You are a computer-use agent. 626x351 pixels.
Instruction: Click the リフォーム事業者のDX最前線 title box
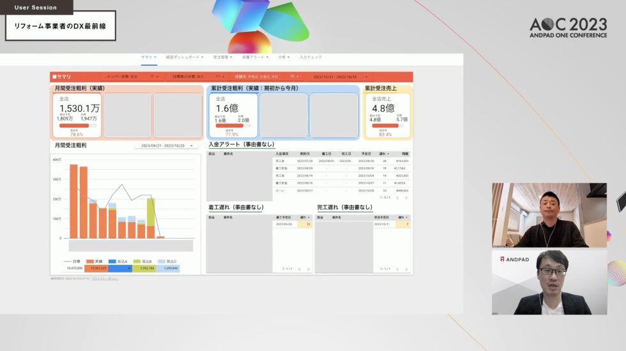point(60,26)
